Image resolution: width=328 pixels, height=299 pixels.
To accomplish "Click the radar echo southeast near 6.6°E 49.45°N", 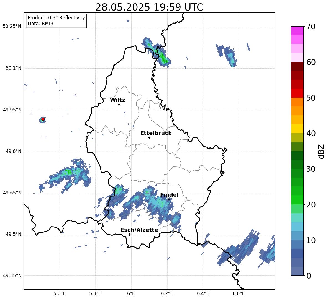I will point(239,248).
